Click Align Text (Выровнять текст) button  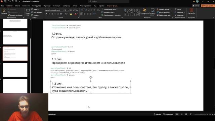(x=108, y=12)
